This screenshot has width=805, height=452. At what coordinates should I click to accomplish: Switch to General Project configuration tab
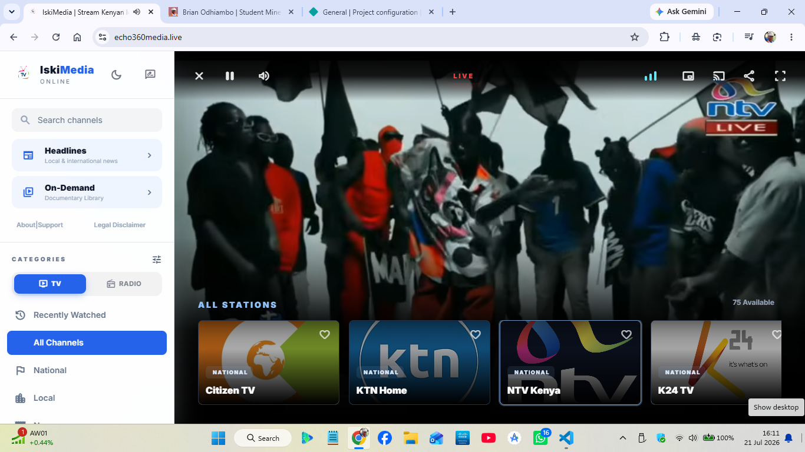[371, 12]
